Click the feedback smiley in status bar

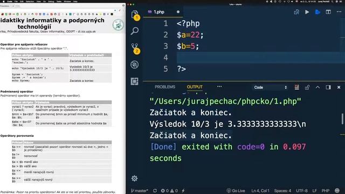[x=337, y=190]
